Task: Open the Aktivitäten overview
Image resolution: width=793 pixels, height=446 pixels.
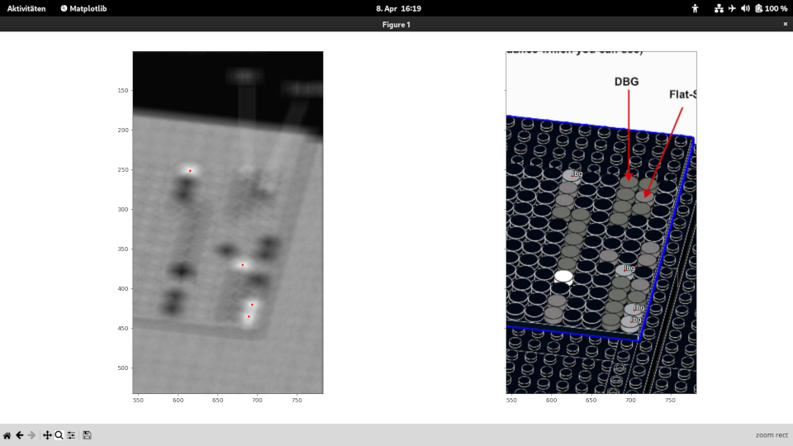Action: (26, 8)
